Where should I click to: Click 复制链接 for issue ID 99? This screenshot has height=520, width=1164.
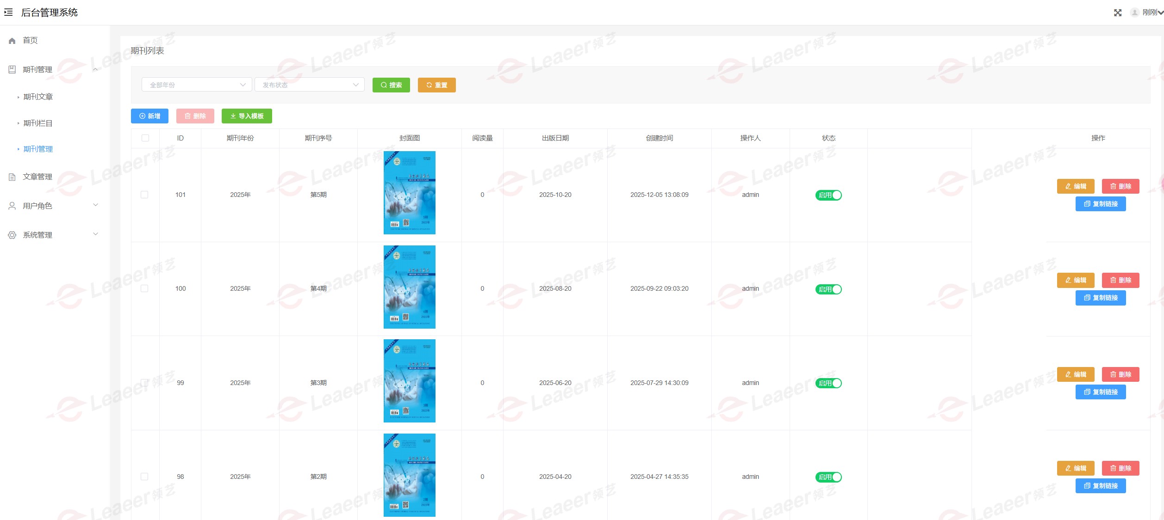click(1100, 392)
